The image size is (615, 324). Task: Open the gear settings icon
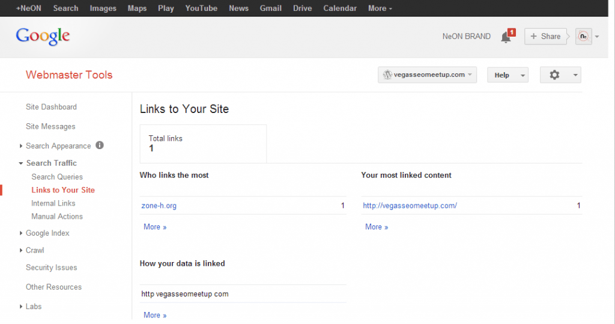tap(554, 75)
